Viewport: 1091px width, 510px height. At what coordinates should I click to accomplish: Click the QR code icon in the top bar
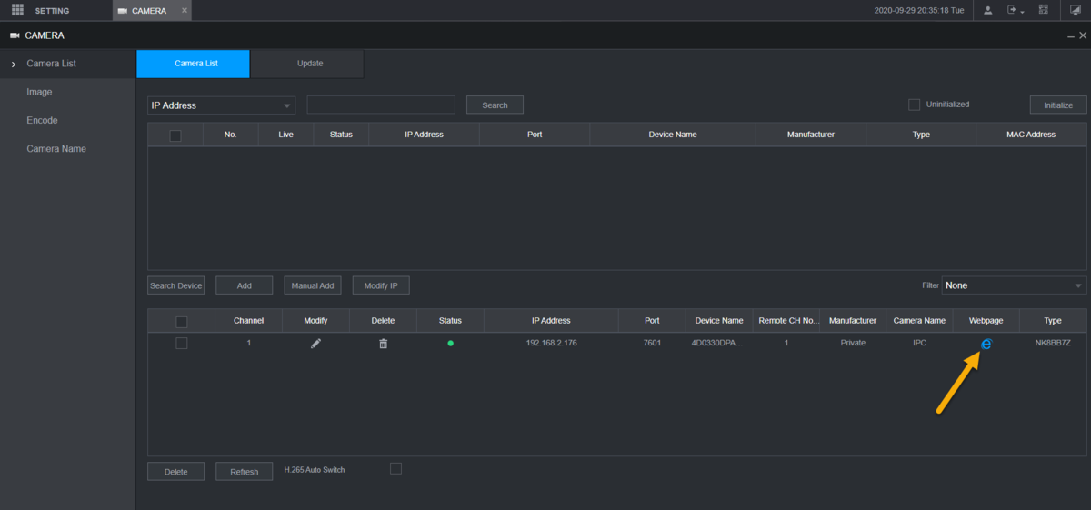(x=1043, y=10)
